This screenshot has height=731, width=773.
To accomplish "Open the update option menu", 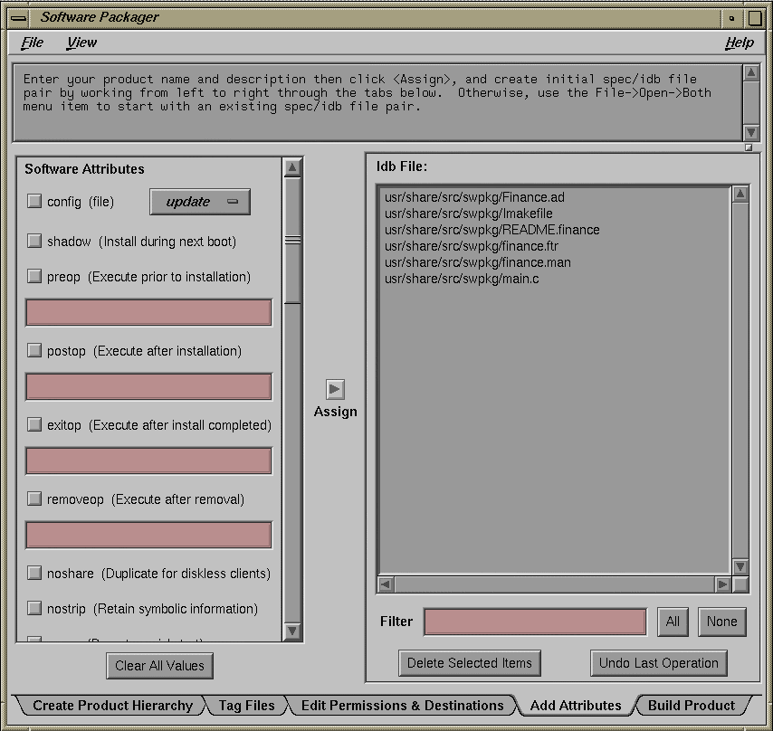I will (199, 201).
